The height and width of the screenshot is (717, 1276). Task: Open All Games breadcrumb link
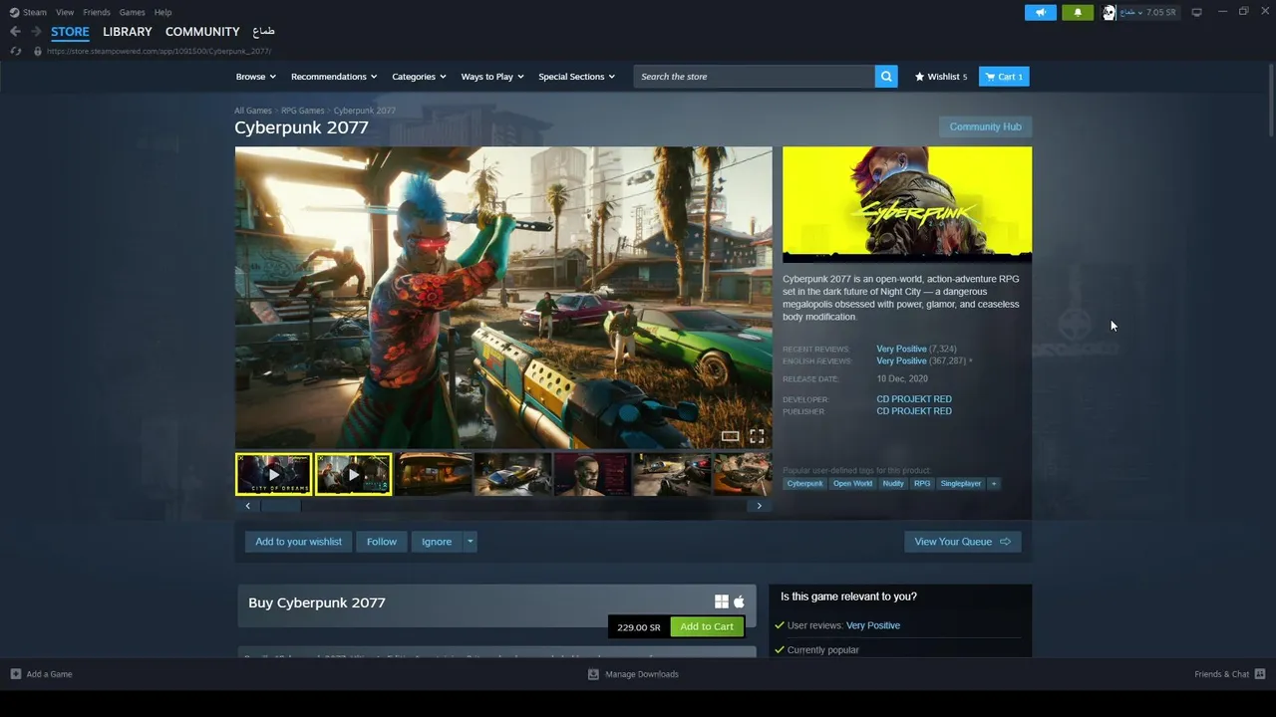(x=253, y=111)
